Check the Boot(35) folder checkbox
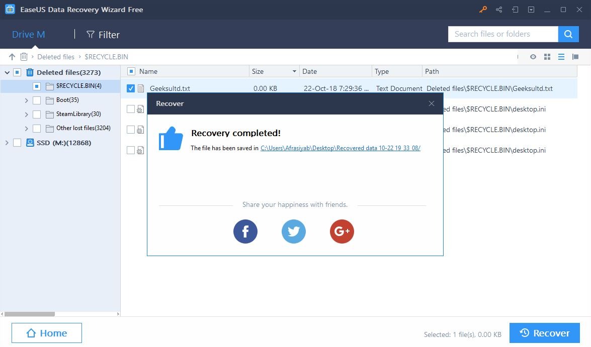Viewport: 591px width, 347px height. coord(36,100)
